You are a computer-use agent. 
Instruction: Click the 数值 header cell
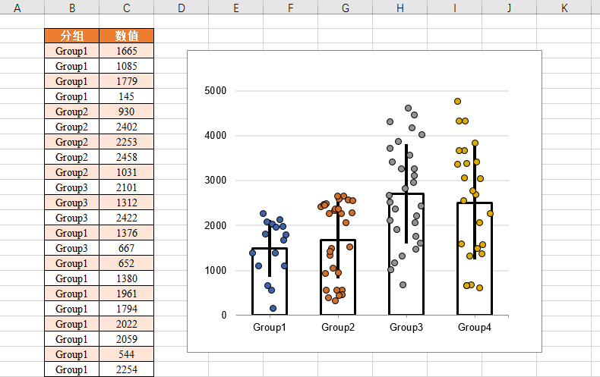point(127,36)
